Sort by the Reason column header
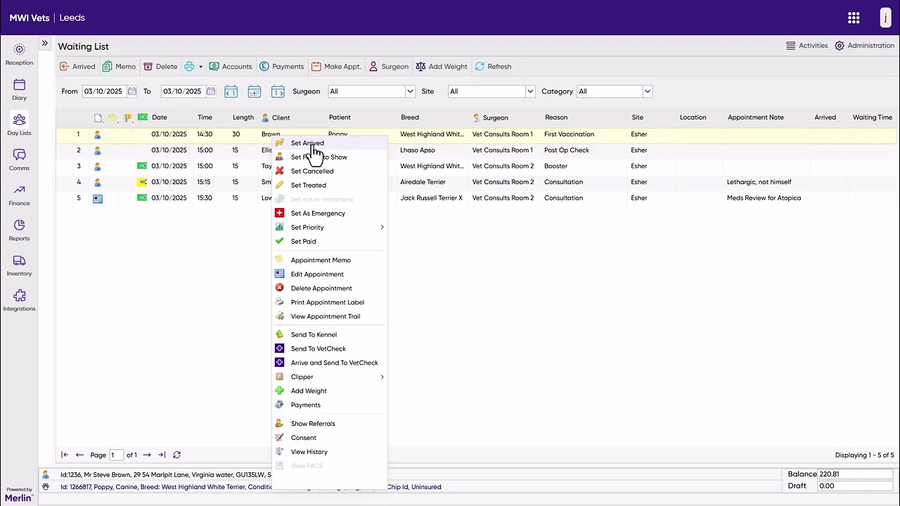This screenshot has height=506, width=900. (556, 117)
